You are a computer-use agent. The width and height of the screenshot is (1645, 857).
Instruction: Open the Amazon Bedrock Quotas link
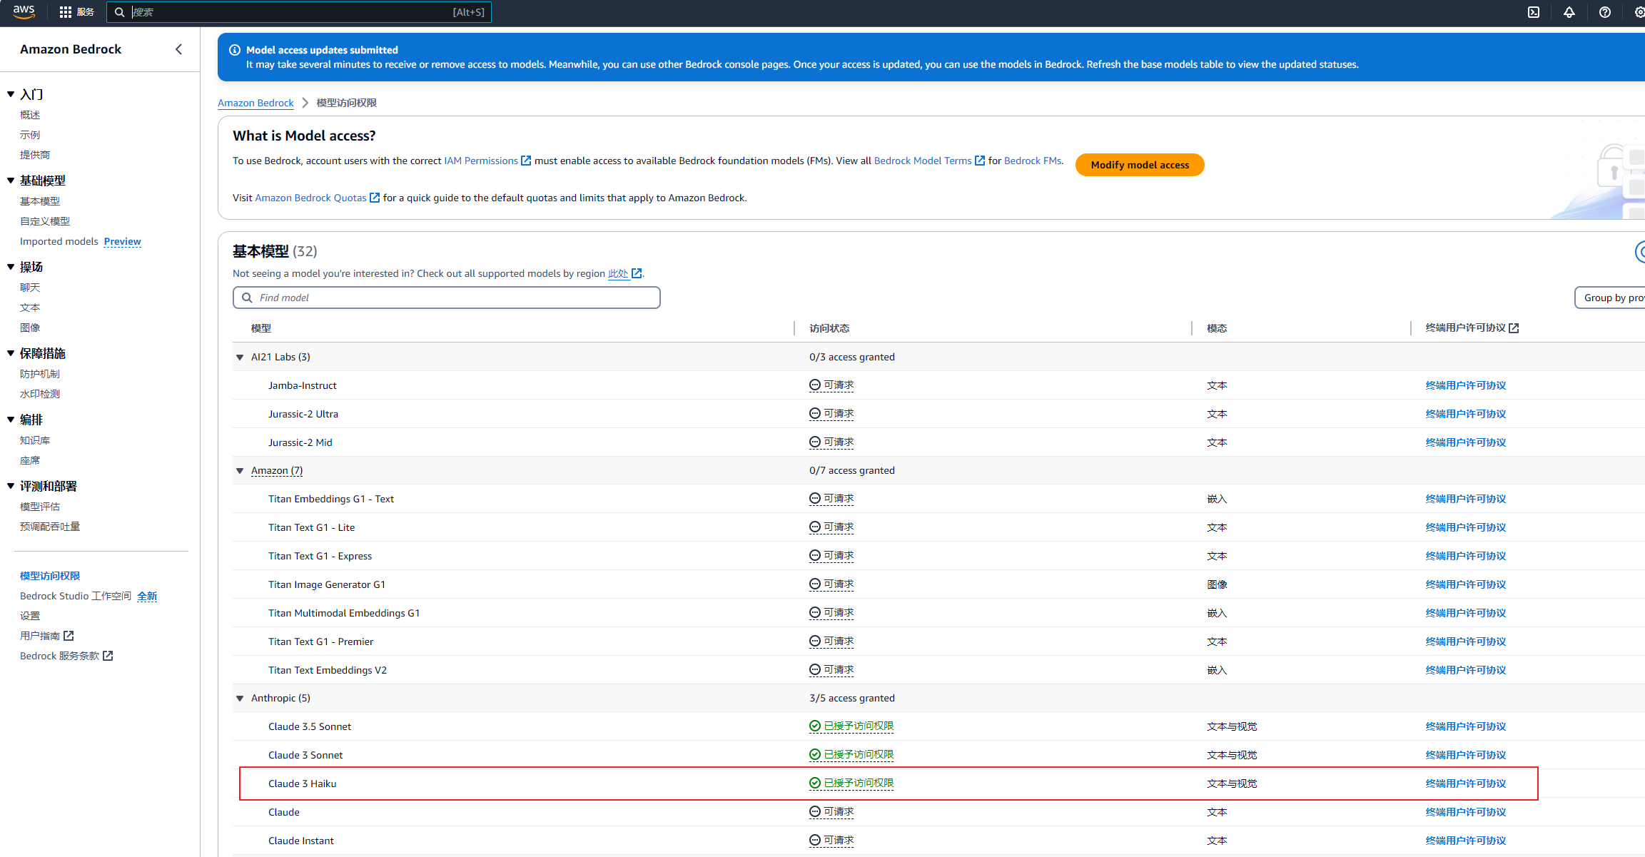pos(310,198)
